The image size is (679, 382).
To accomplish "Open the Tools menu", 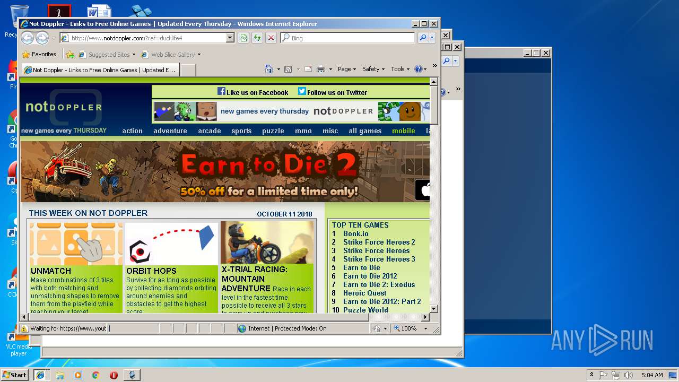I will point(401,69).
